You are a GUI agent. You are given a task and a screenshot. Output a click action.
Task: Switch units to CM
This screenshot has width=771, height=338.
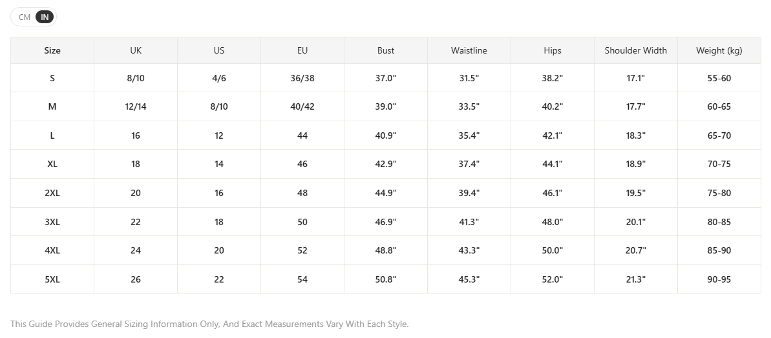tap(25, 17)
